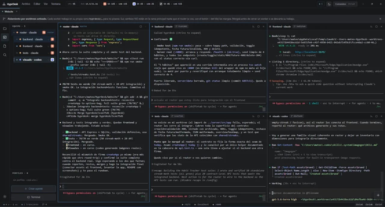Close the tests · claude tile
Screen dimensions: 385x207
[x=263, y=116]
